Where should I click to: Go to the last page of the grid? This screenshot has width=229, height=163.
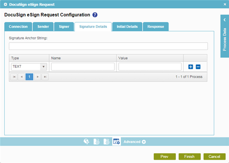pyautogui.click(x=45, y=77)
